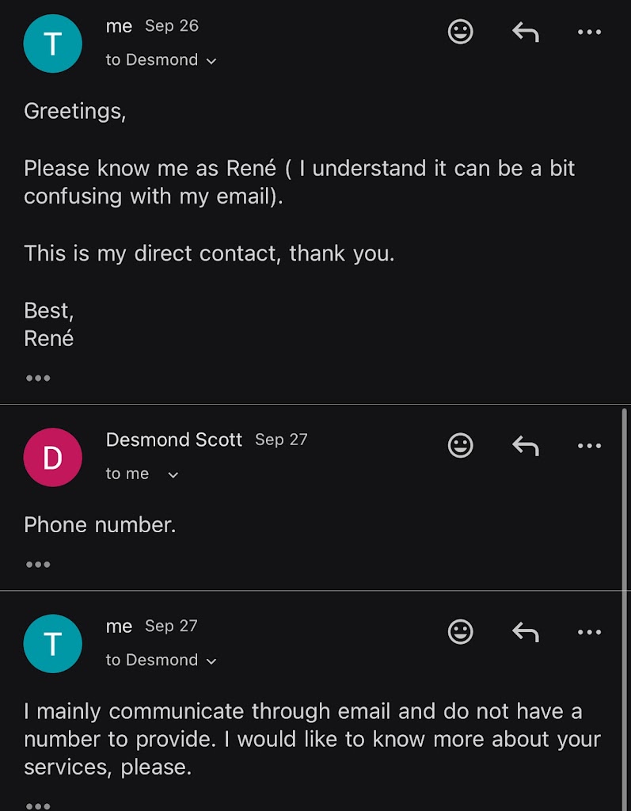Reply to Desmond Scott's message
This screenshot has height=811, width=631.
525,446
